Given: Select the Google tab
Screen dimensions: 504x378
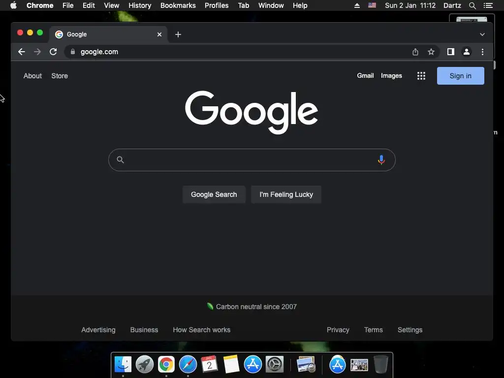Looking at the screenshot, I should click(108, 34).
